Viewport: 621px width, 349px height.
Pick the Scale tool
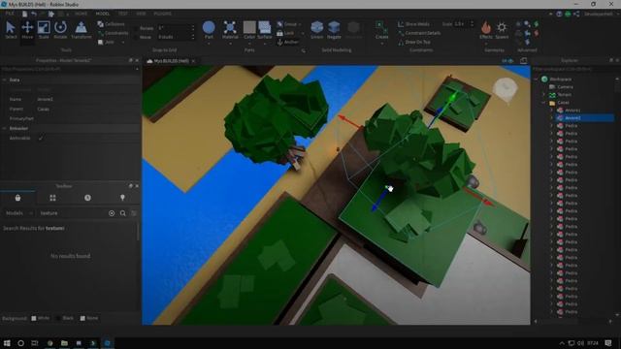pos(44,30)
